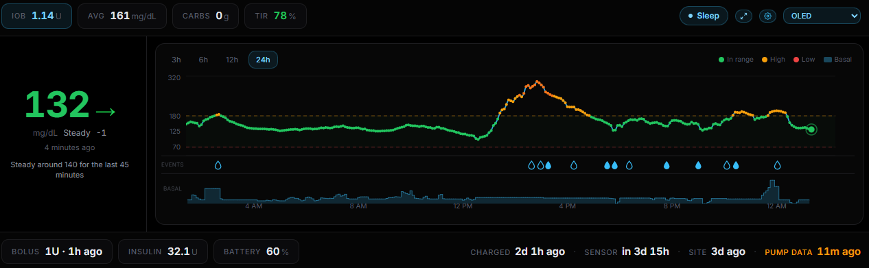The width and height of the screenshot is (869, 268).
Task: Click the EVENTS row label
Action: click(172, 165)
